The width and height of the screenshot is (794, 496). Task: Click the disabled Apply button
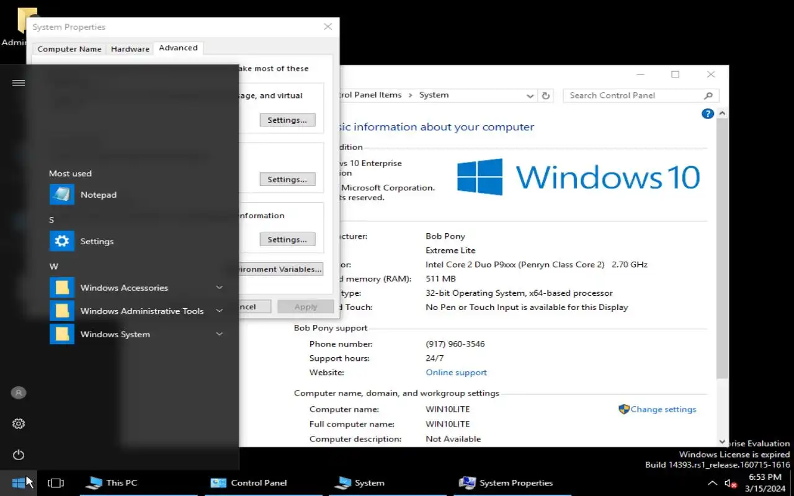(x=306, y=306)
